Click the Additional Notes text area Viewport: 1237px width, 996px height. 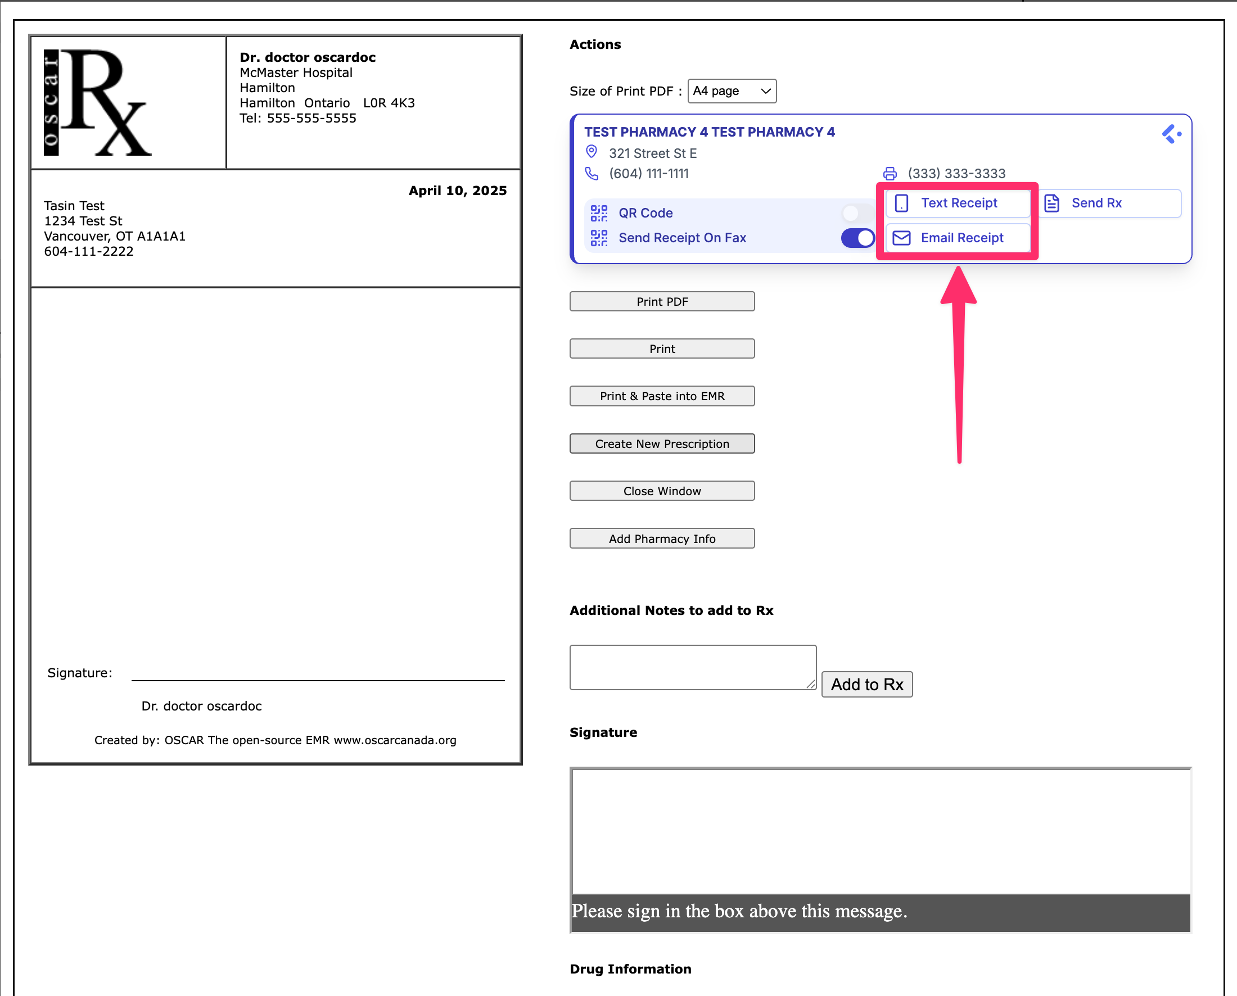[x=692, y=667]
